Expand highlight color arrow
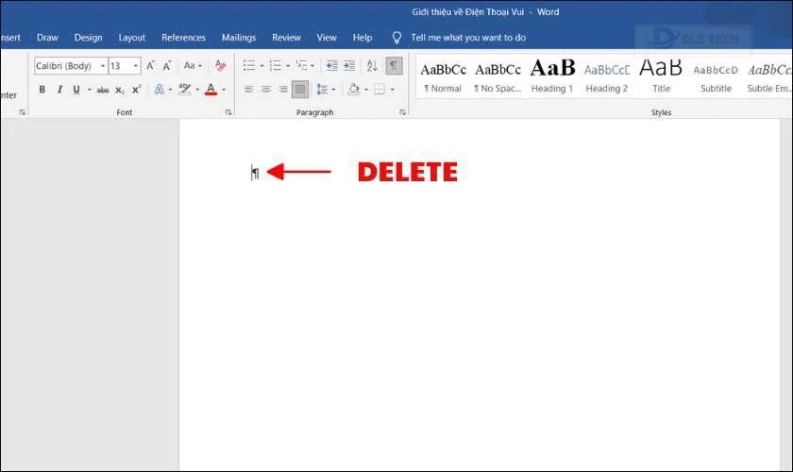The width and height of the screenshot is (793, 472). (x=197, y=90)
